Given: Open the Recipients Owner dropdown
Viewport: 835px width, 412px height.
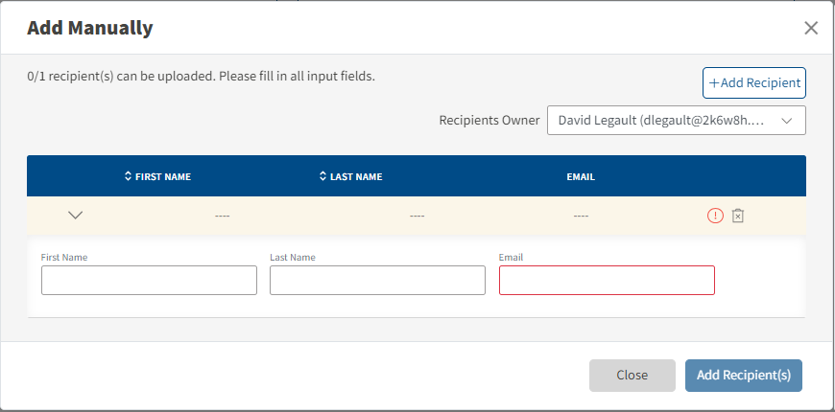Looking at the screenshot, I should point(676,121).
